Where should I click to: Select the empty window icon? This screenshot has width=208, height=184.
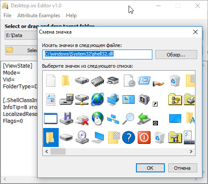tap(50, 119)
